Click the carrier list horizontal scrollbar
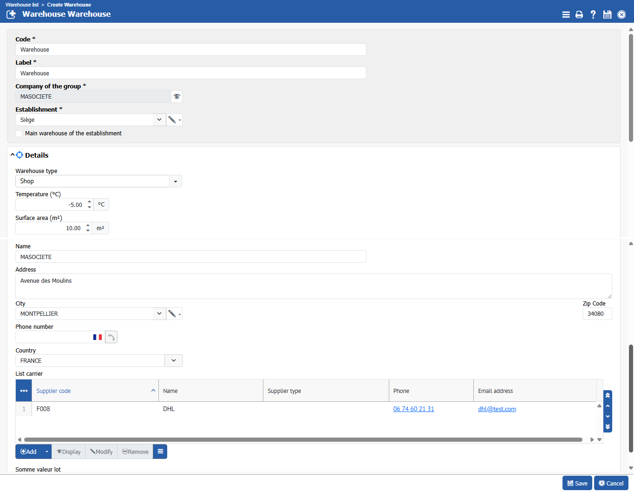Image resolution: width=634 pixels, height=492 pixels. [303, 439]
